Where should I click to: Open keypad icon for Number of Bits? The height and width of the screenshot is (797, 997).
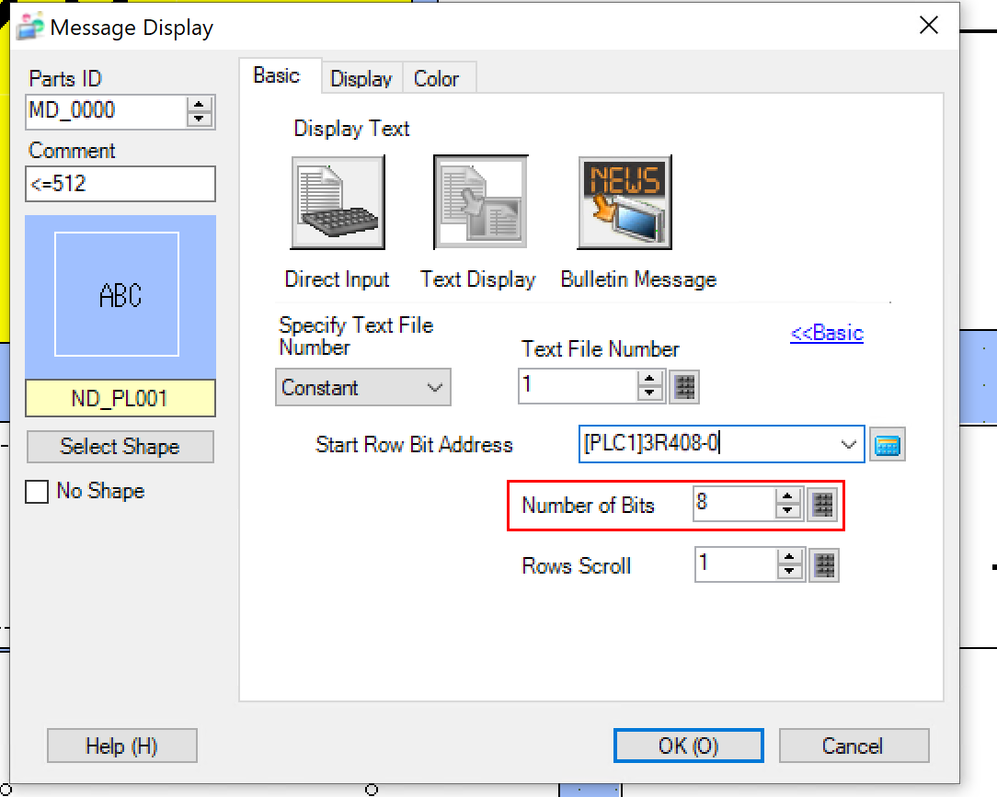pyautogui.click(x=823, y=505)
